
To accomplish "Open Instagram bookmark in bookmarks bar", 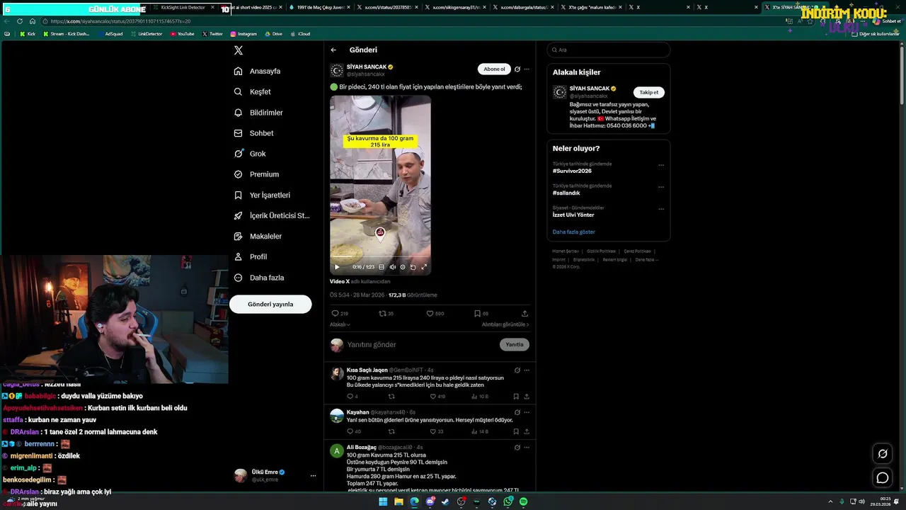I will pos(243,33).
